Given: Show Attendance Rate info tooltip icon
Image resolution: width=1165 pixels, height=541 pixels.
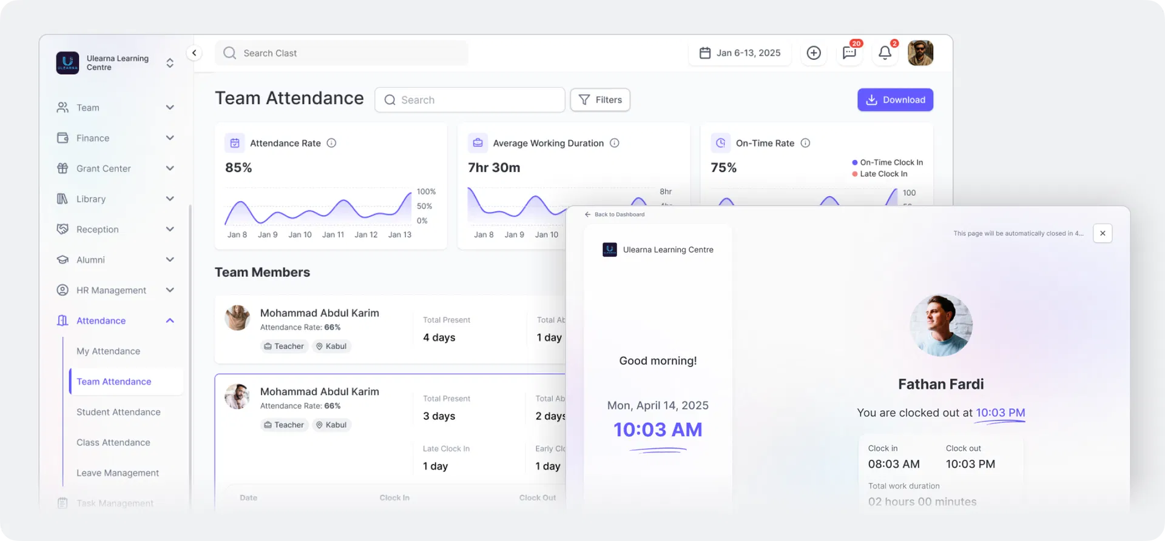Looking at the screenshot, I should click(x=331, y=143).
